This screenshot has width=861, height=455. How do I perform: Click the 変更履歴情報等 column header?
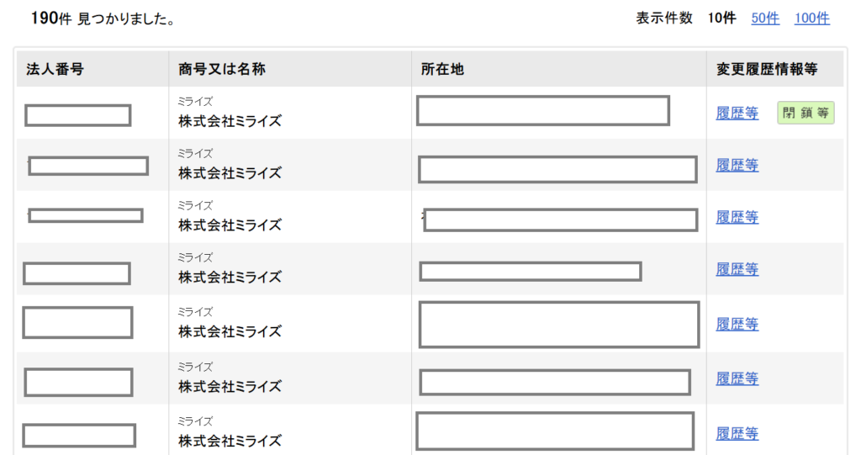pos(767,69)
